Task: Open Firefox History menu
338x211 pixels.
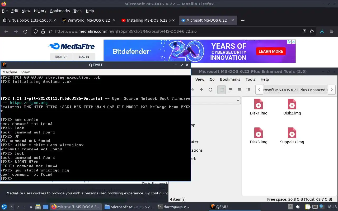Action: (40, 11)
